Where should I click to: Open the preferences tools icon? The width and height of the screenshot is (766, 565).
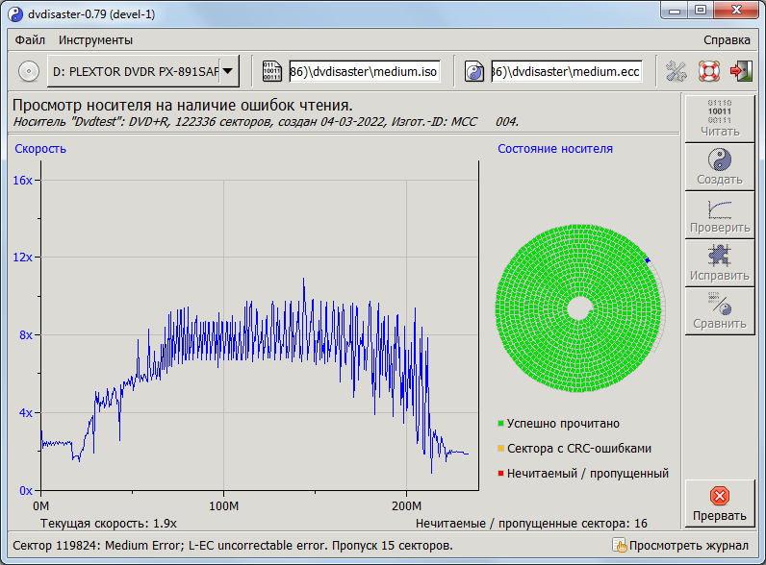[x=677, y=71]
